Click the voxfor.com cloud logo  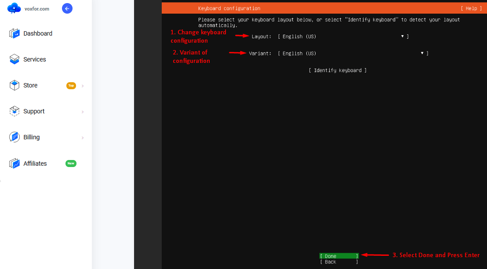(13, 8)
